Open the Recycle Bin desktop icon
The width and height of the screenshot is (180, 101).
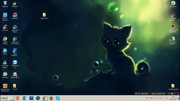pyautogui.click(x=5, y=4)
